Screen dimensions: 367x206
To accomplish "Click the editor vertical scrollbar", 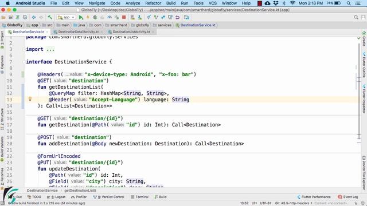I will click(x=359, y=91).
